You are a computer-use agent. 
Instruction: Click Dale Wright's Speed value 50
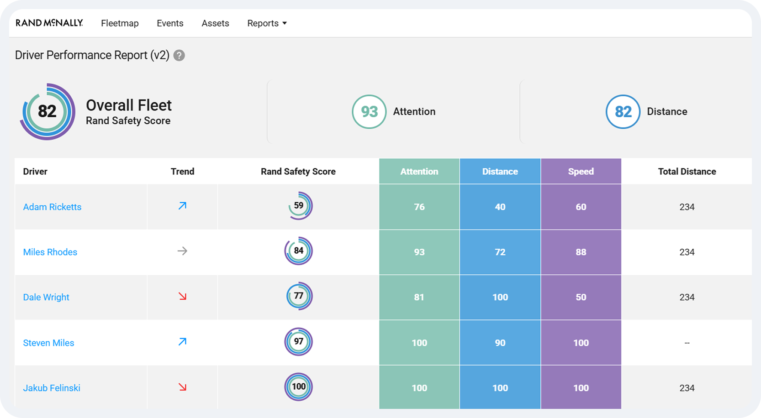pos(581,297)
